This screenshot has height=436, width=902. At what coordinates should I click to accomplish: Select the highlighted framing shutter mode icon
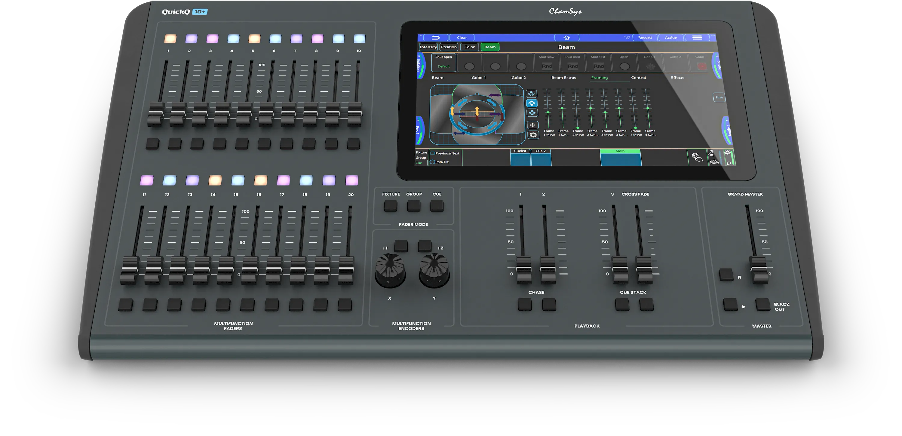(532, 103)
